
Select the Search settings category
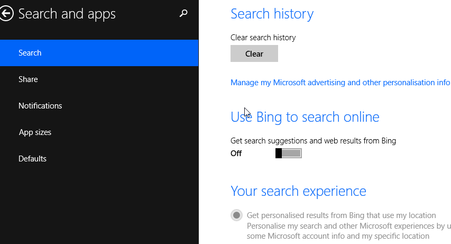[99, 53]
